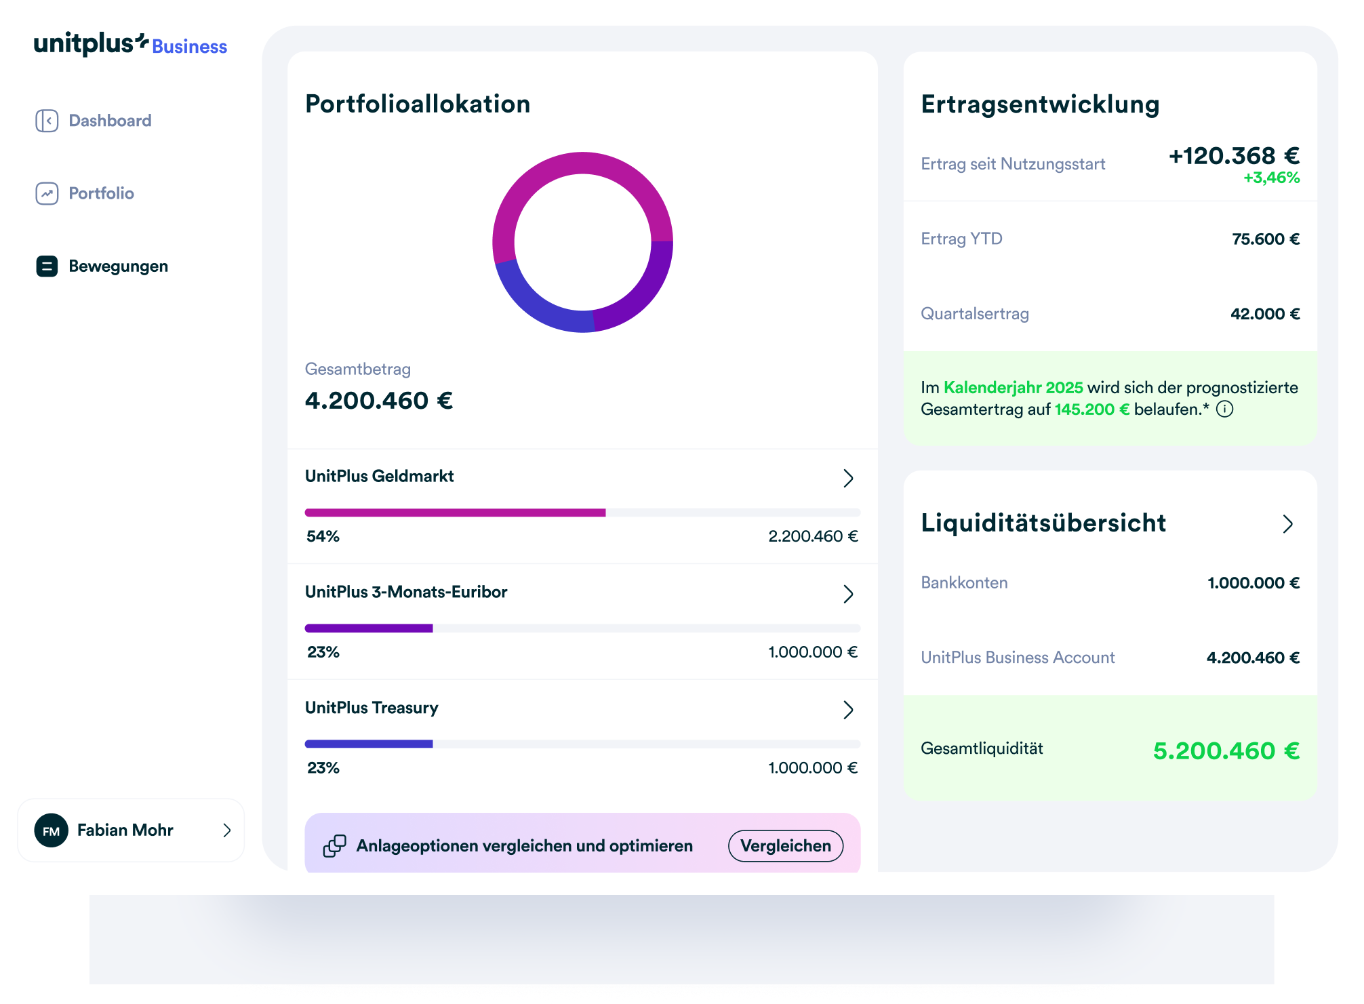
Task: Click the Portfolioallokation heading
Action: point(418,104)
